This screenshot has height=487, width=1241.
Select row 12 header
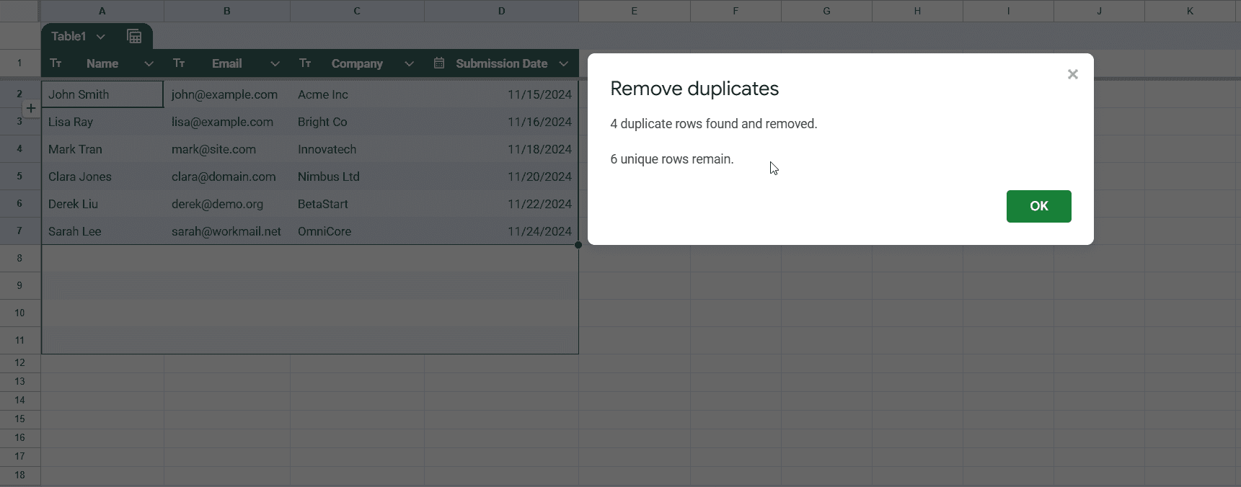(x=19, y=362)
